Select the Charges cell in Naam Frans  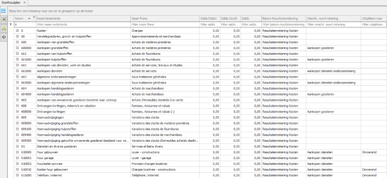tap(165, 30)
